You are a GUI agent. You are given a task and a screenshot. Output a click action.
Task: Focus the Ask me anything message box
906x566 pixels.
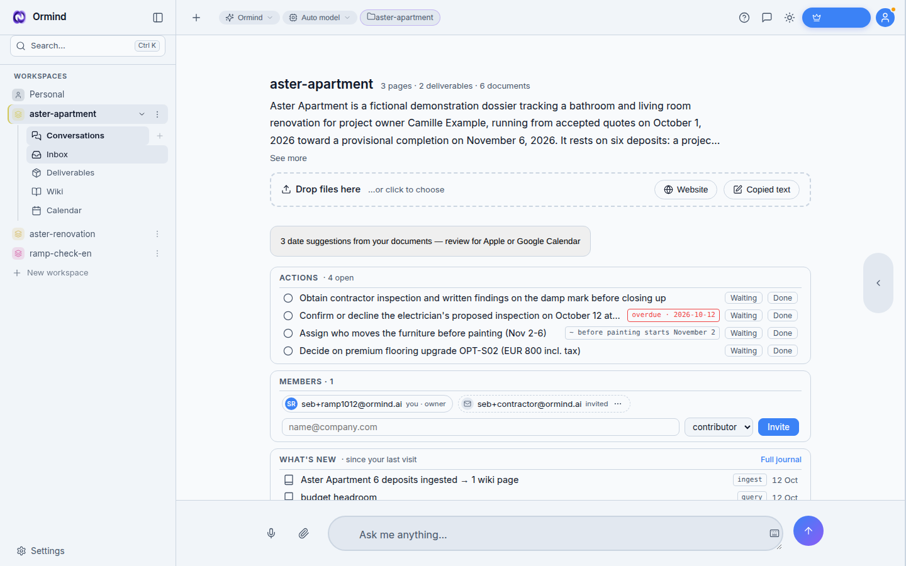pyautogui.click(x=556, y=533)
